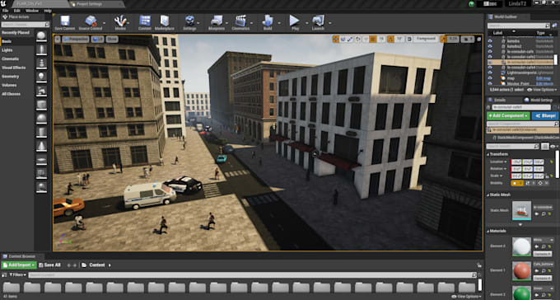Screen dimensions: 560x300
Task: Toggle scale snapping in the viewport
Action: click(x=443, y=39)
